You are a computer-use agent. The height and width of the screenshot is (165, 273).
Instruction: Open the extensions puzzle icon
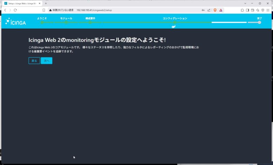242,10
